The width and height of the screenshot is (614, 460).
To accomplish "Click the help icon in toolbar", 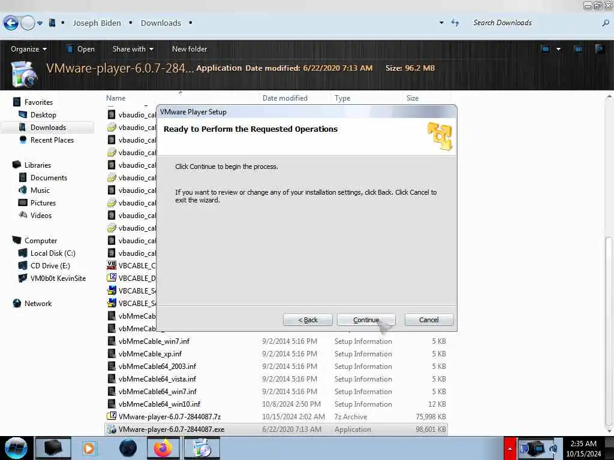I will coord(600,49).
